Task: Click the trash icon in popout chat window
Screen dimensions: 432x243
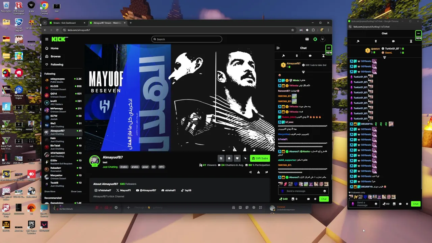Action: pyautogui.click(x=376, y=41)
